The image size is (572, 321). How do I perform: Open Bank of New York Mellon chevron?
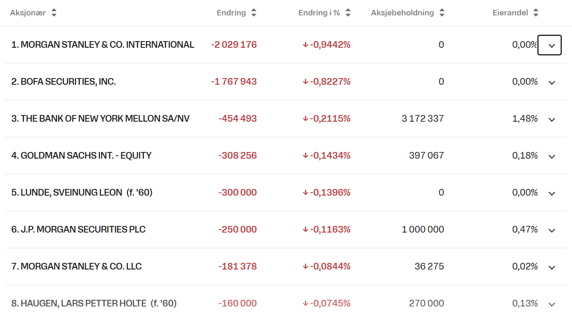(x=552, y=119)
